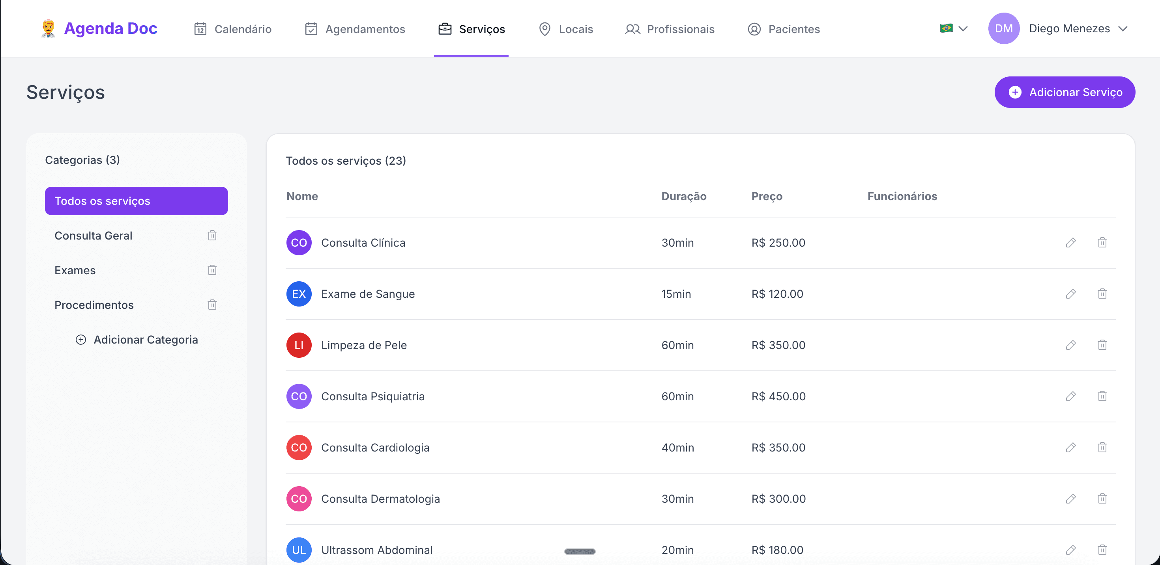Click trash icon for Consulta Dermatologia
This screenshot has height=565, width=1160.
[1102, 499]
